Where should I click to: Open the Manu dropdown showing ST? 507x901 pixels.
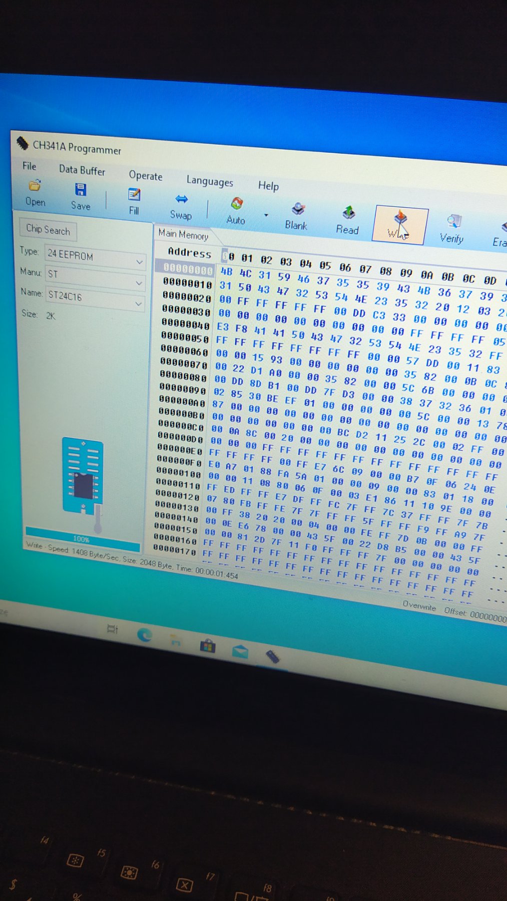[x=139, y=283]
